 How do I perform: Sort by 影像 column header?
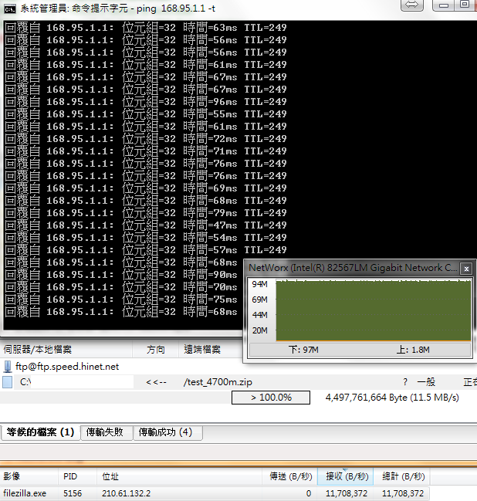(x=29, y=476)
